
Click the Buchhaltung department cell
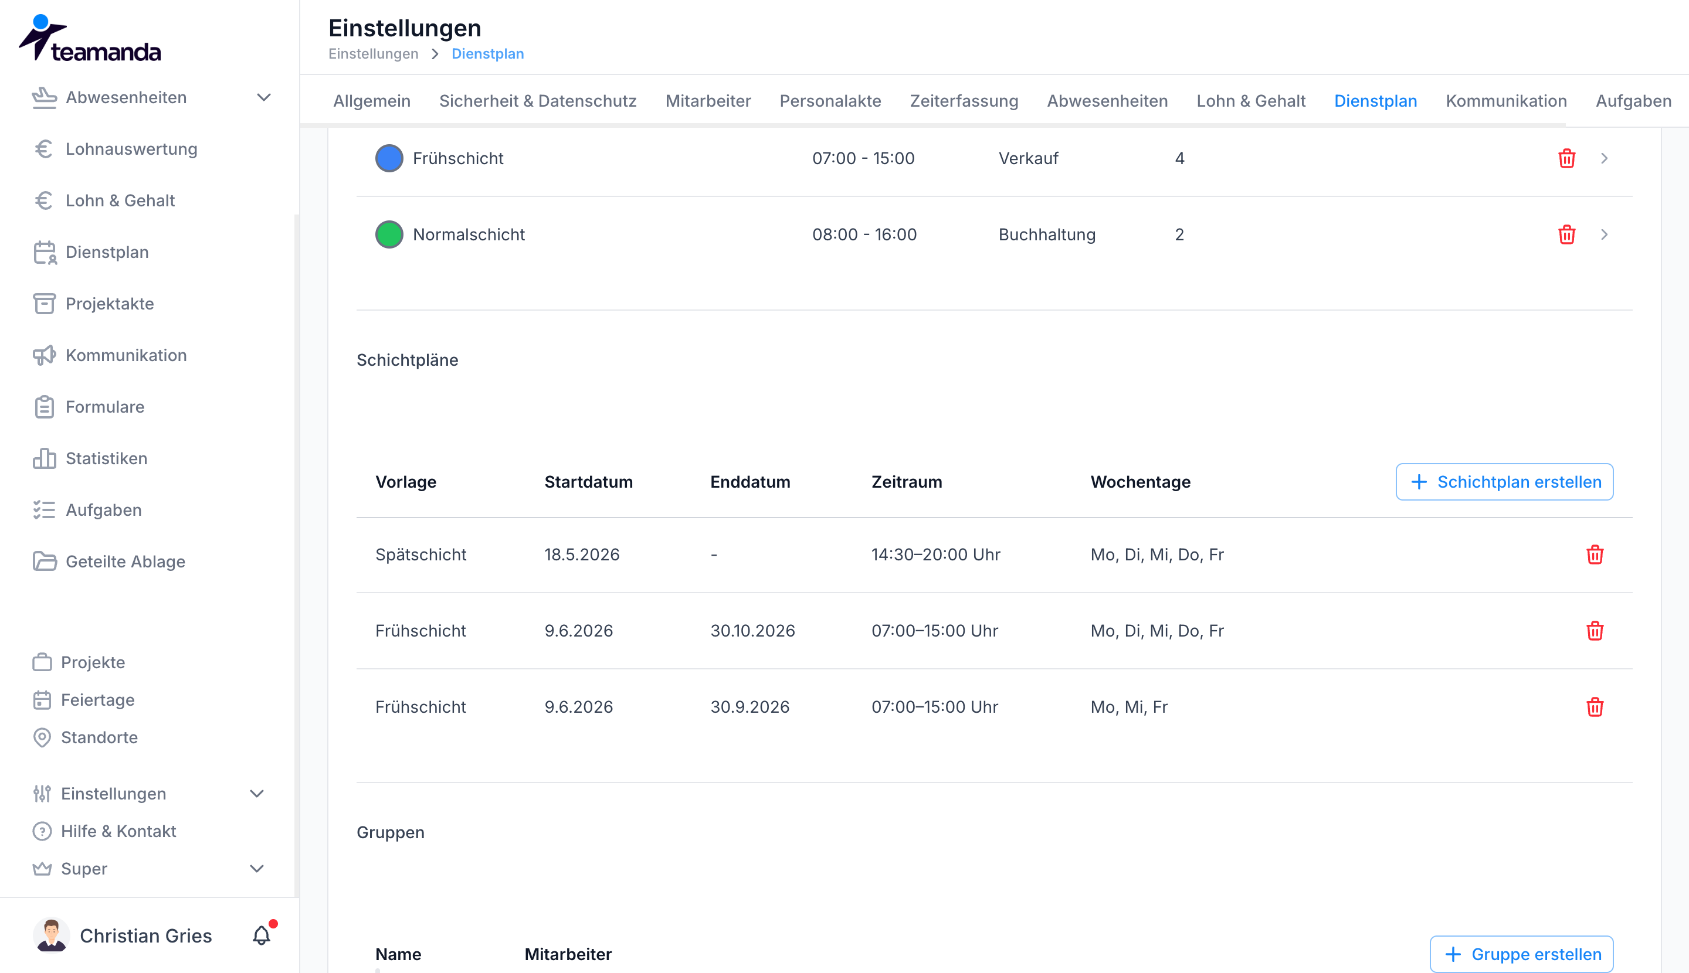click(1046, 234)
